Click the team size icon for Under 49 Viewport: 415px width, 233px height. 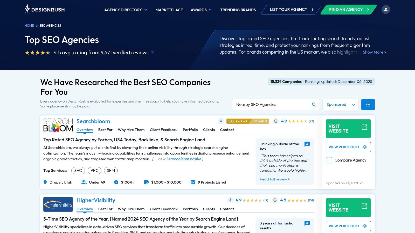click(x=84, y=182)
